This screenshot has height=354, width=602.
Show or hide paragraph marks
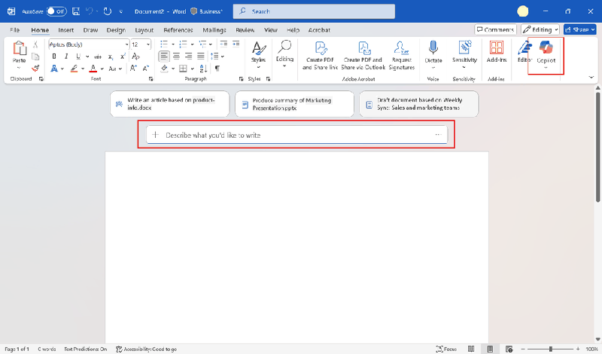pyautogui.click(x=217, y=69)
